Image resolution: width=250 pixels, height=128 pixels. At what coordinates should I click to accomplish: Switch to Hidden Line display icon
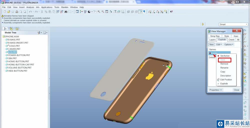tap(132, 12)
